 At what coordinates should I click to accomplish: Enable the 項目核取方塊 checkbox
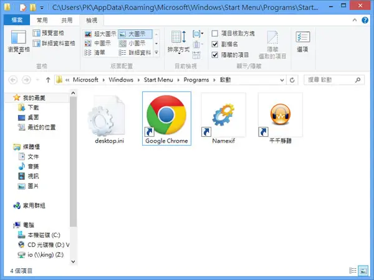point(215,34)
